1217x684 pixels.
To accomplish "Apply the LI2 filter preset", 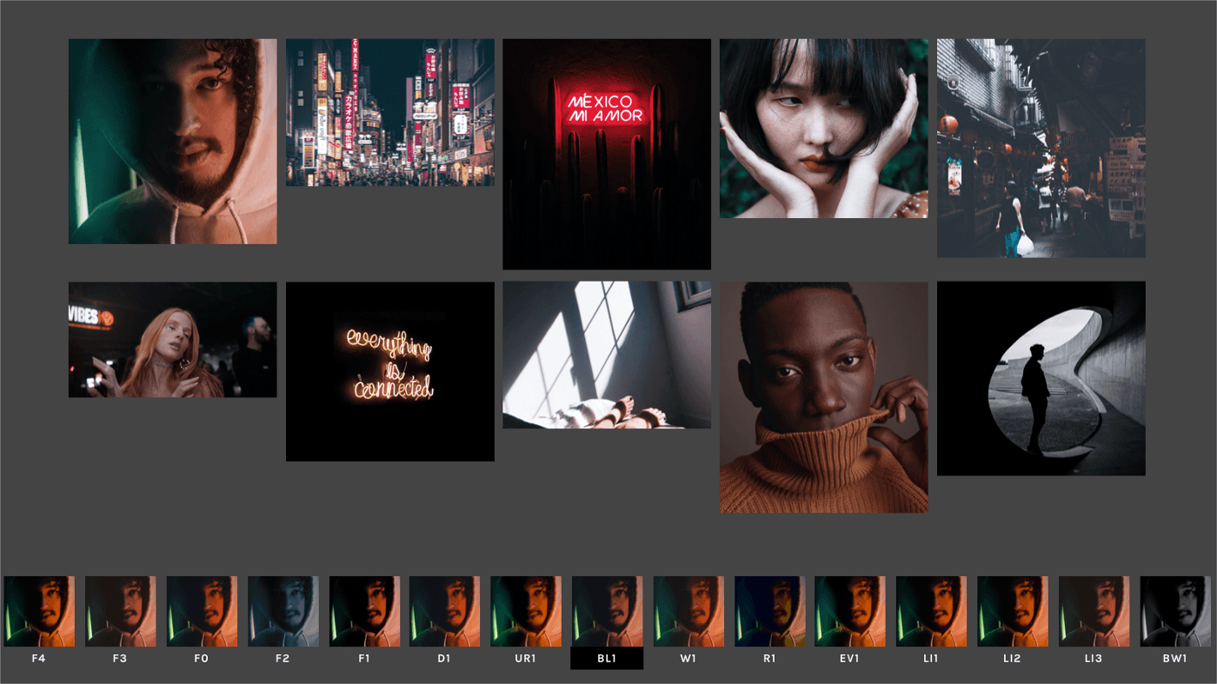I will click(x=1013, y=611).
